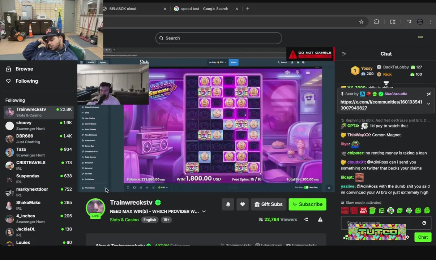436x260 pixels.
Task: Switch to the BELABOX cloud tab
Action: (123, 9)
